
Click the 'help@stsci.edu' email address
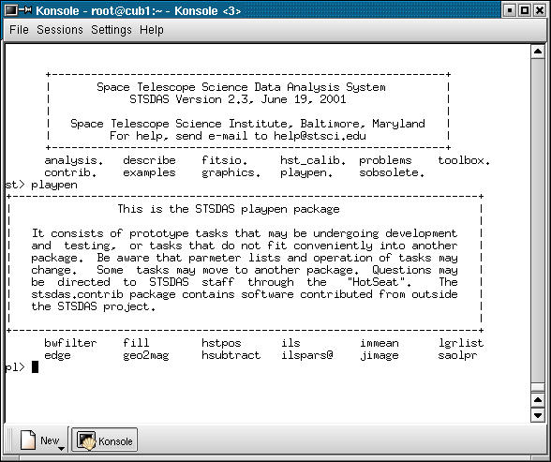point(320,136)
